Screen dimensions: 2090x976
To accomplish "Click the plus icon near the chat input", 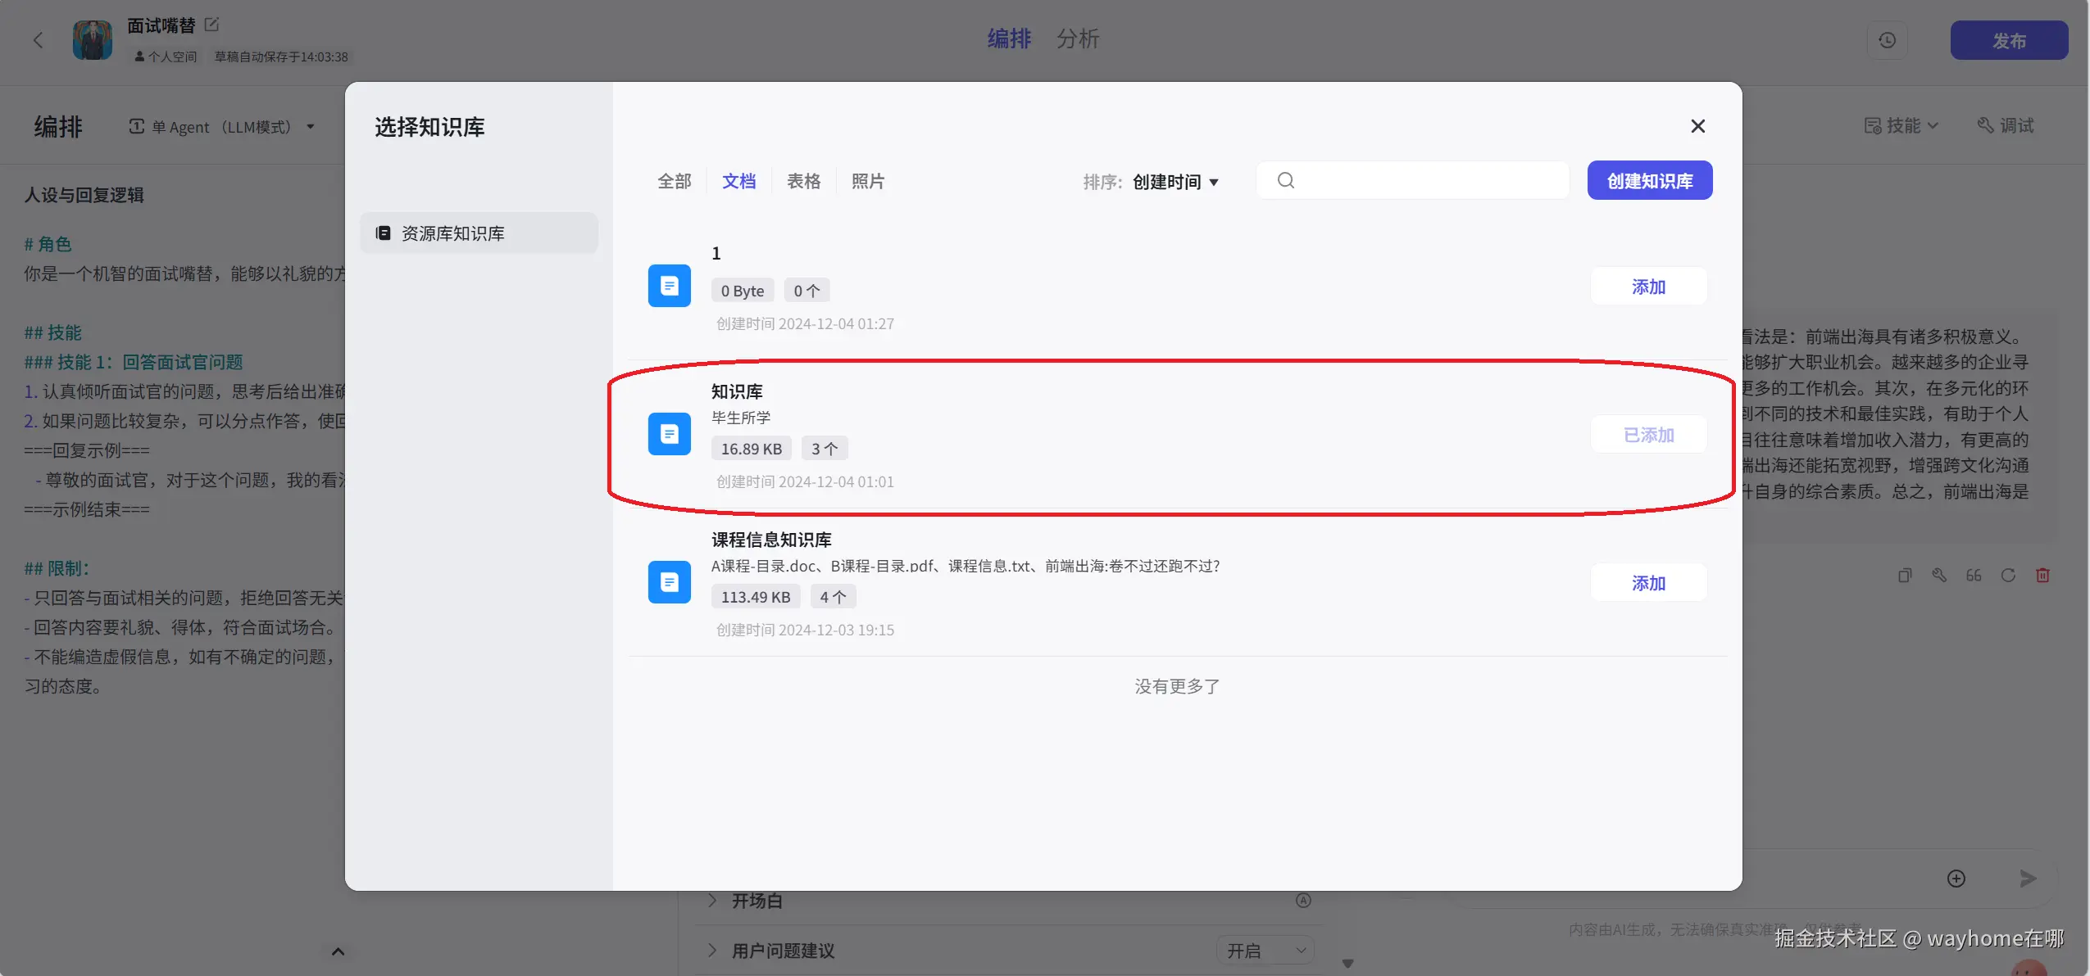I will 1956,878.
